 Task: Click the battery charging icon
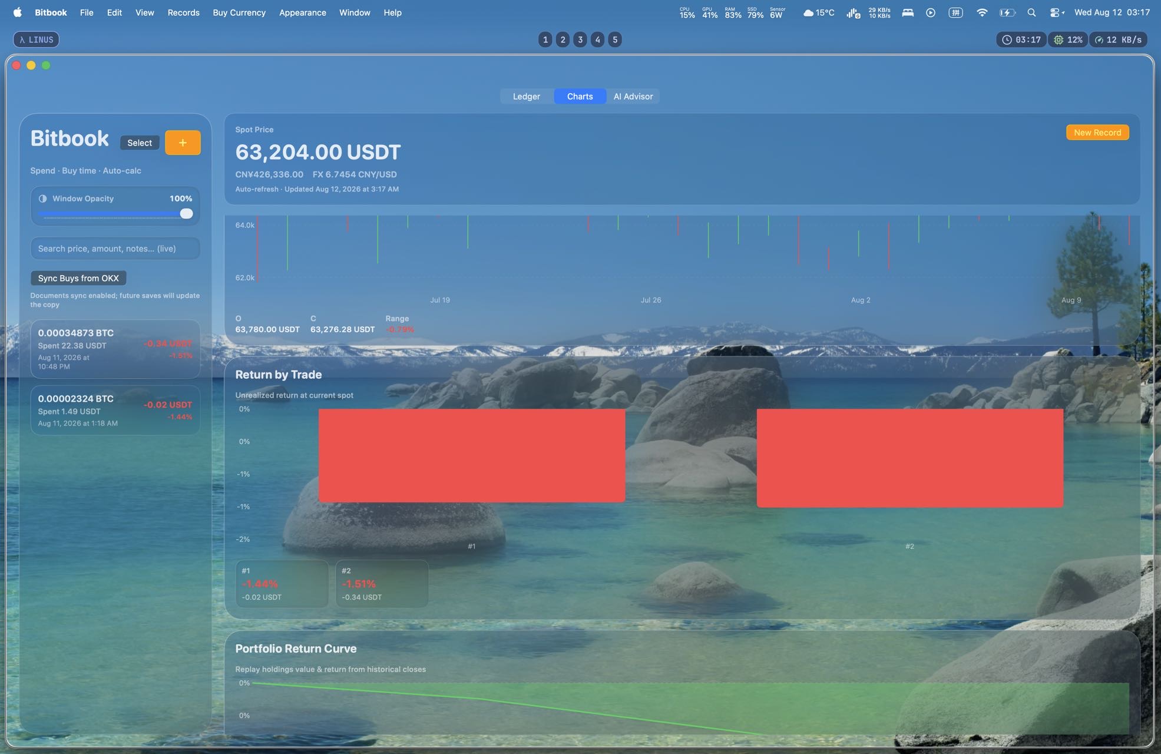tap(1007, 12)
